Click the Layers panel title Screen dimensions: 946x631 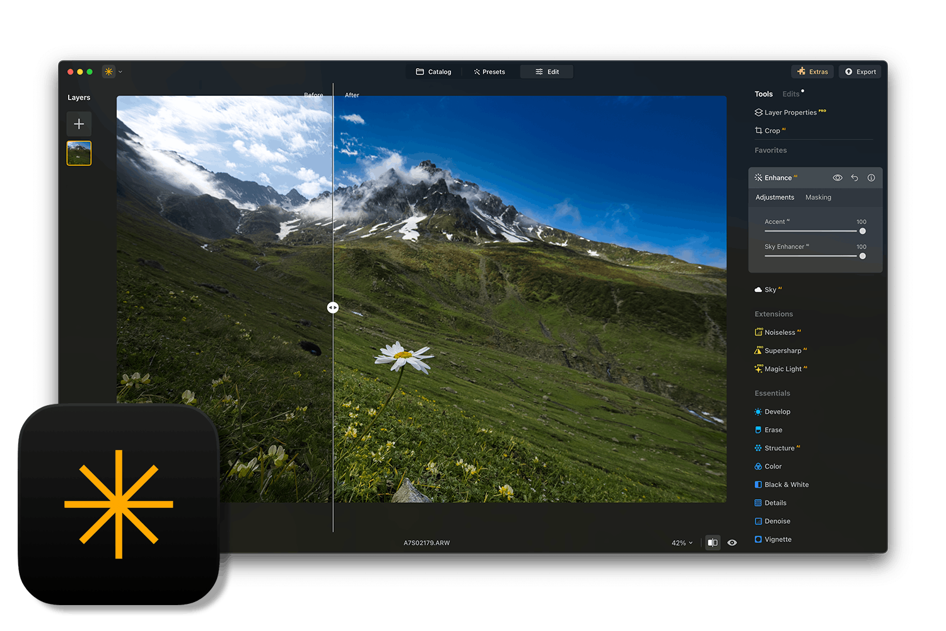pyautogui.click(x=79, y=98)
